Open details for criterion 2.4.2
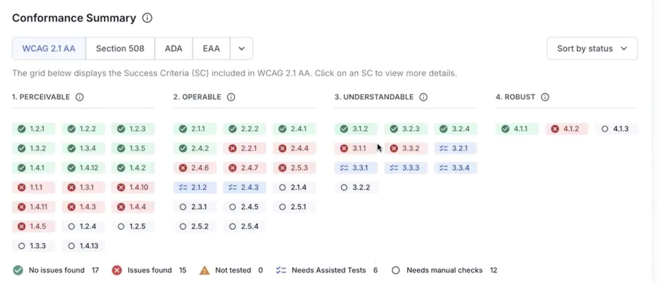Screen dimensions: 659x283 [x=195, y=148]
